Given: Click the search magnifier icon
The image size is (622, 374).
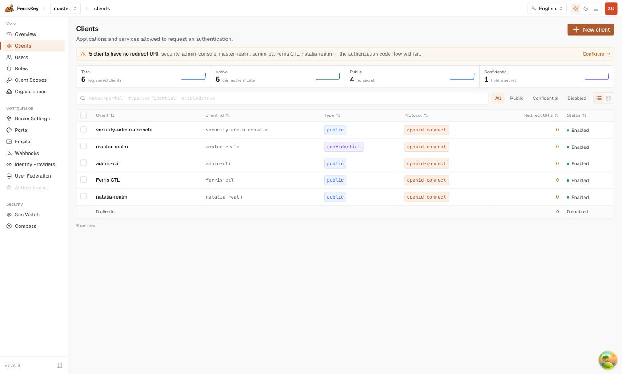Looking at the screenshot, I should [83, 98].
